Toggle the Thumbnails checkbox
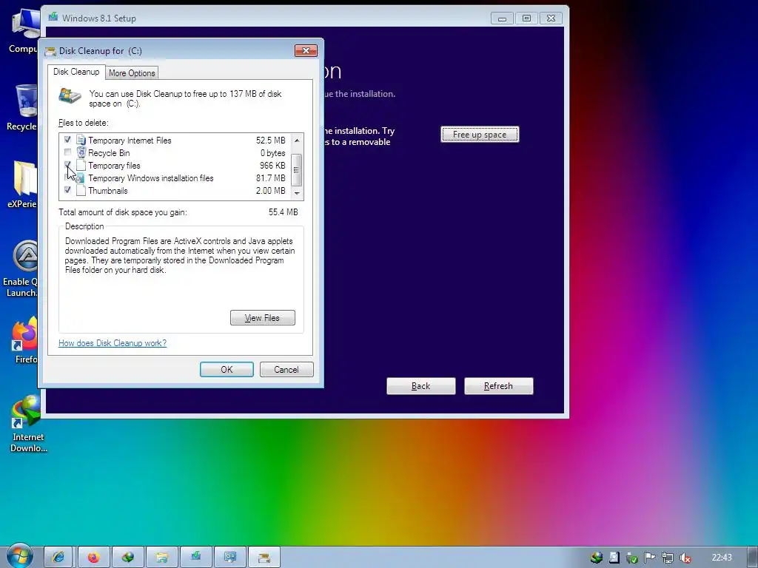Image resolution: width=758 pixels, height=568 pixels. click(x=67, y=190)
